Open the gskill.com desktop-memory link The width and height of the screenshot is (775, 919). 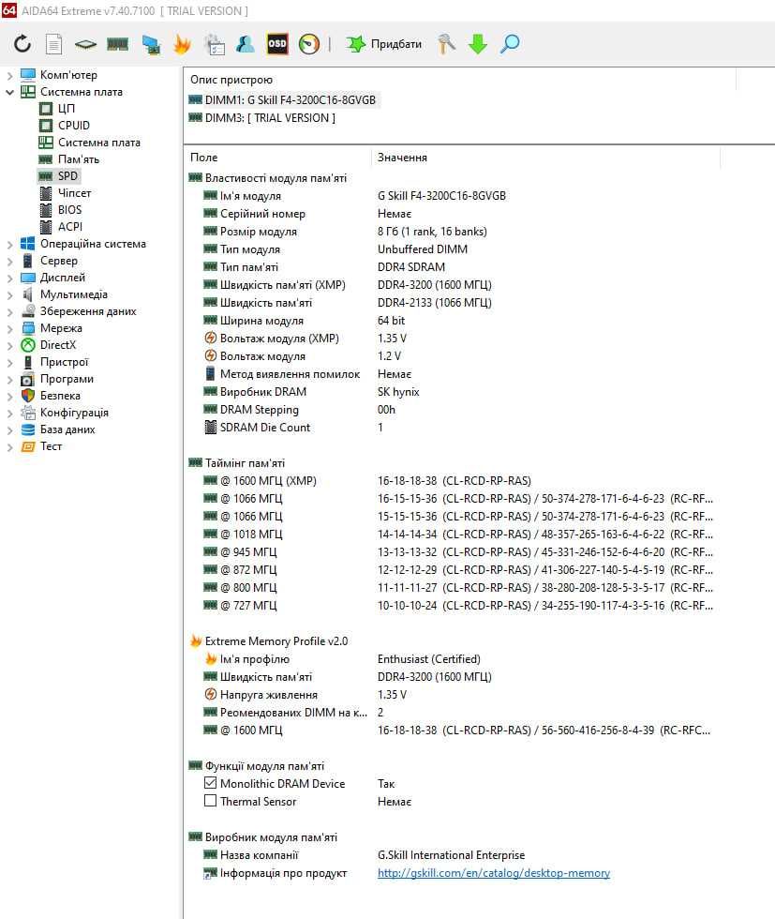pyautogui.click(x=494, y=873)
